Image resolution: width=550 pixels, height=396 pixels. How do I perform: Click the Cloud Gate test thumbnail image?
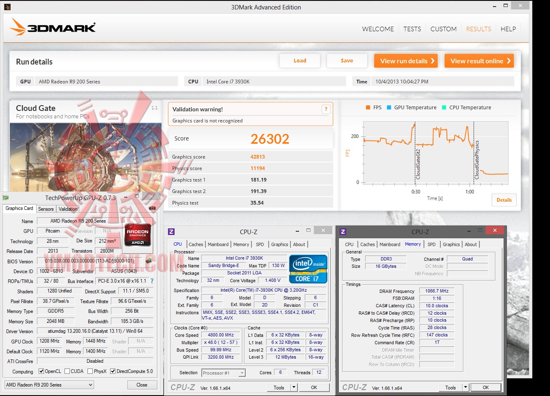pyautogui.click(x=85, y=157)
